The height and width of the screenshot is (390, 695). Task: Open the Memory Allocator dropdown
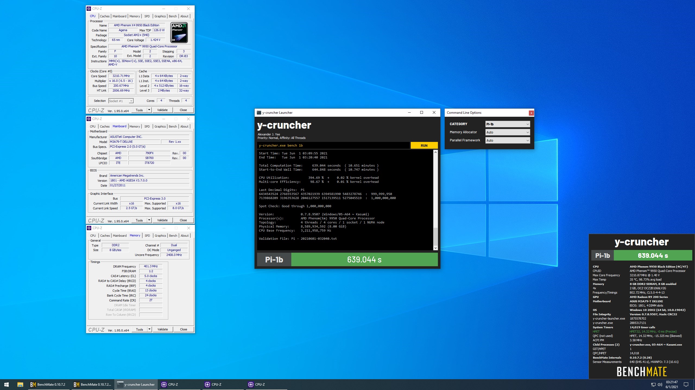coord(507,132)
